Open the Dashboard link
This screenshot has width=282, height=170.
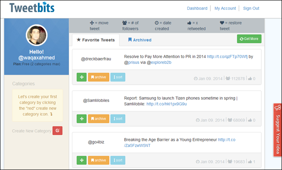[x=197, y=8]
